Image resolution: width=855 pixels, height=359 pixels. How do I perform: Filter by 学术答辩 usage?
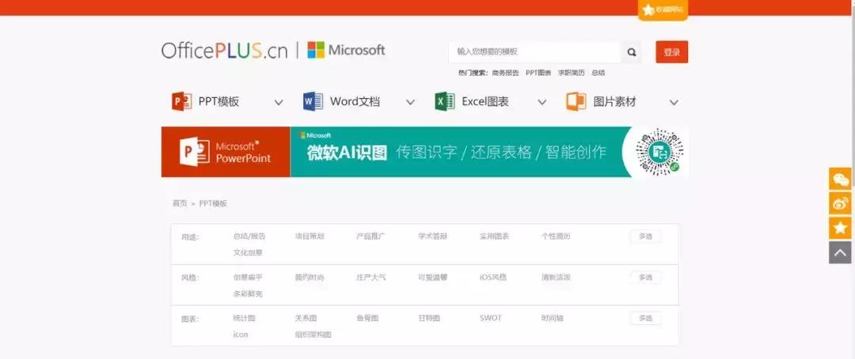[433, 236]
